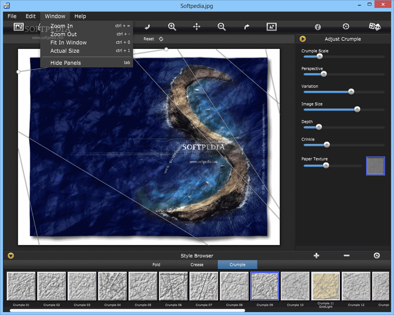Click the Crinkle slider handle
This screenshot has width=394, height=315.
pyautogui.click(x=326, y=145)
